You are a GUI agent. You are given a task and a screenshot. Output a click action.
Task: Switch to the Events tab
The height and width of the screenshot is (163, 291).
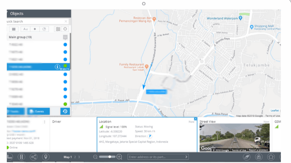pyautogui.click(x=38, y=111)
